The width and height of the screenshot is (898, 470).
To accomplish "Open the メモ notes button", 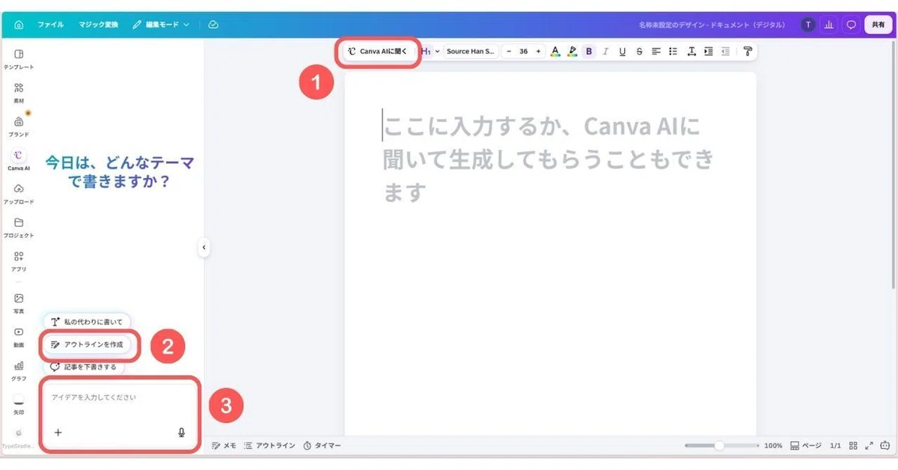I will 224,445.
